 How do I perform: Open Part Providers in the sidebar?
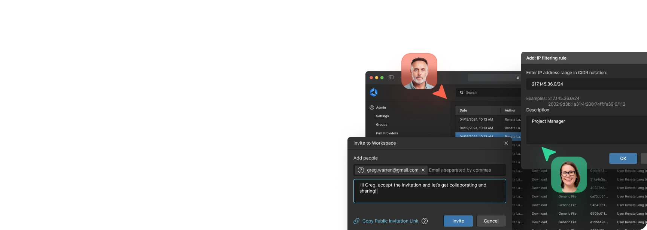pos(387,133)
